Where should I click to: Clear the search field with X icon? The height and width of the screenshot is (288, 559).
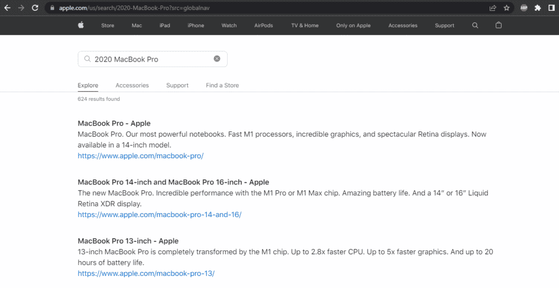(217, 59)
